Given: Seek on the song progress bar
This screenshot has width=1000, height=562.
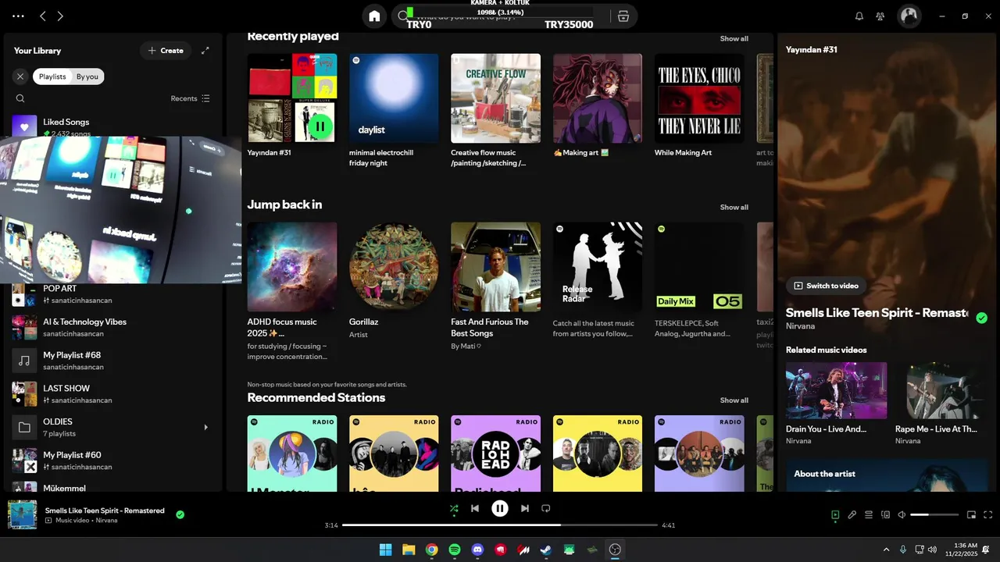Looking at the screenshot, I should coord(500,525).
